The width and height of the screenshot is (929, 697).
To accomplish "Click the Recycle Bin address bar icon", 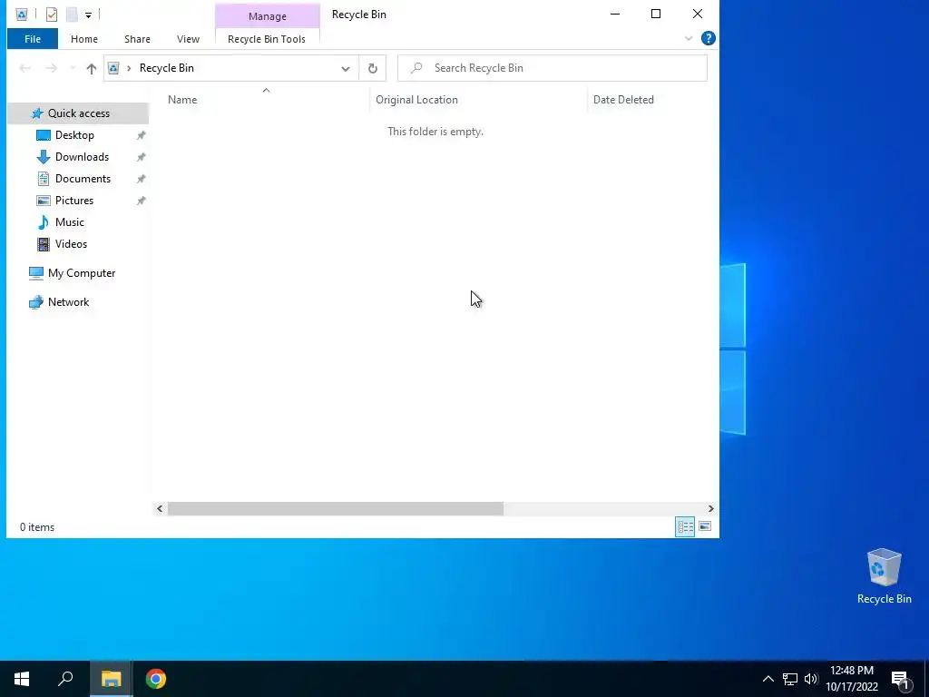I will (113, 68).
